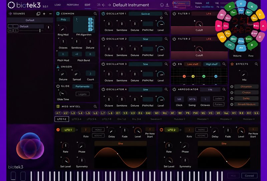Duplicate sound icon in Sounds panel
Viewport: 267px width, 181px height.
(38, 14)
